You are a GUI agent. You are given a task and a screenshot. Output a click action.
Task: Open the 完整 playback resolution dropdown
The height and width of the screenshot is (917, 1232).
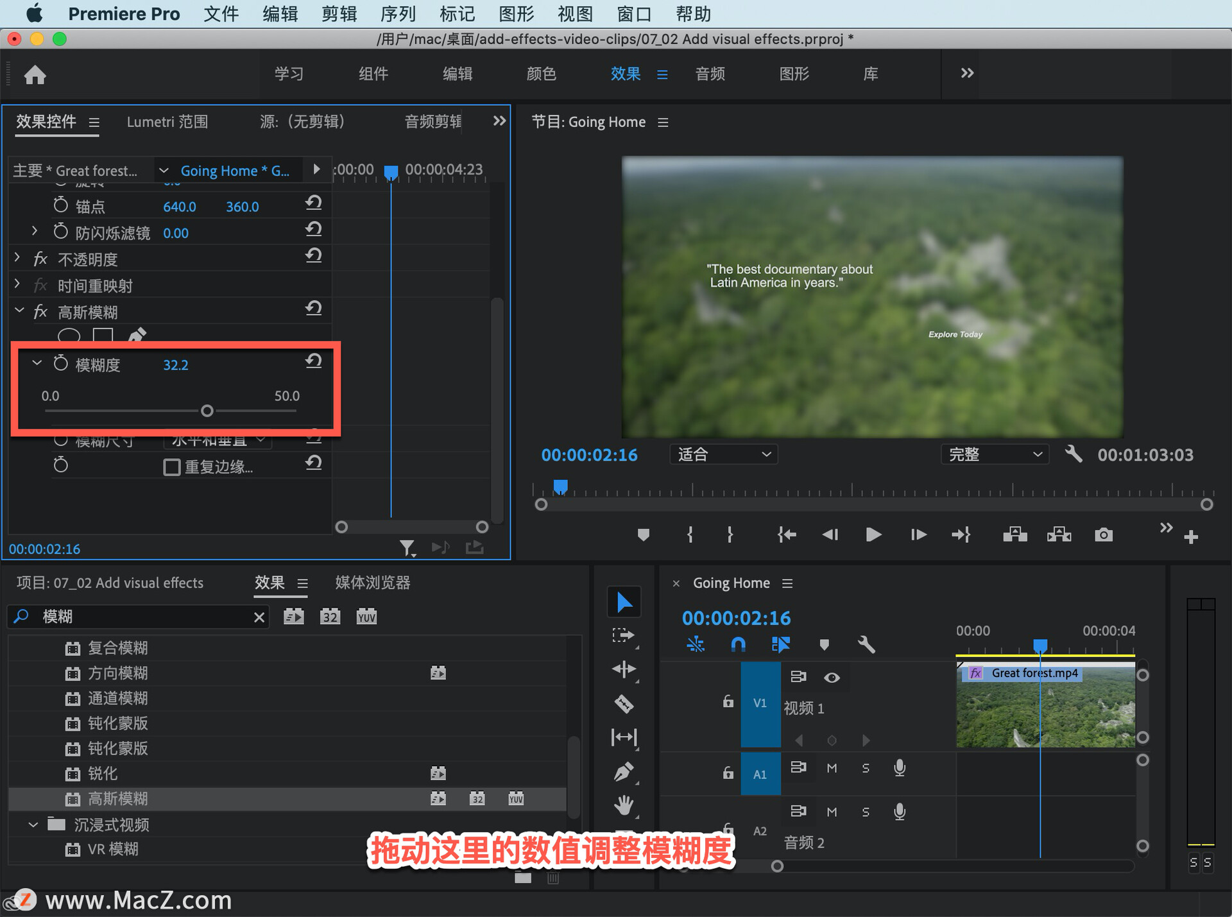(995, 455)
